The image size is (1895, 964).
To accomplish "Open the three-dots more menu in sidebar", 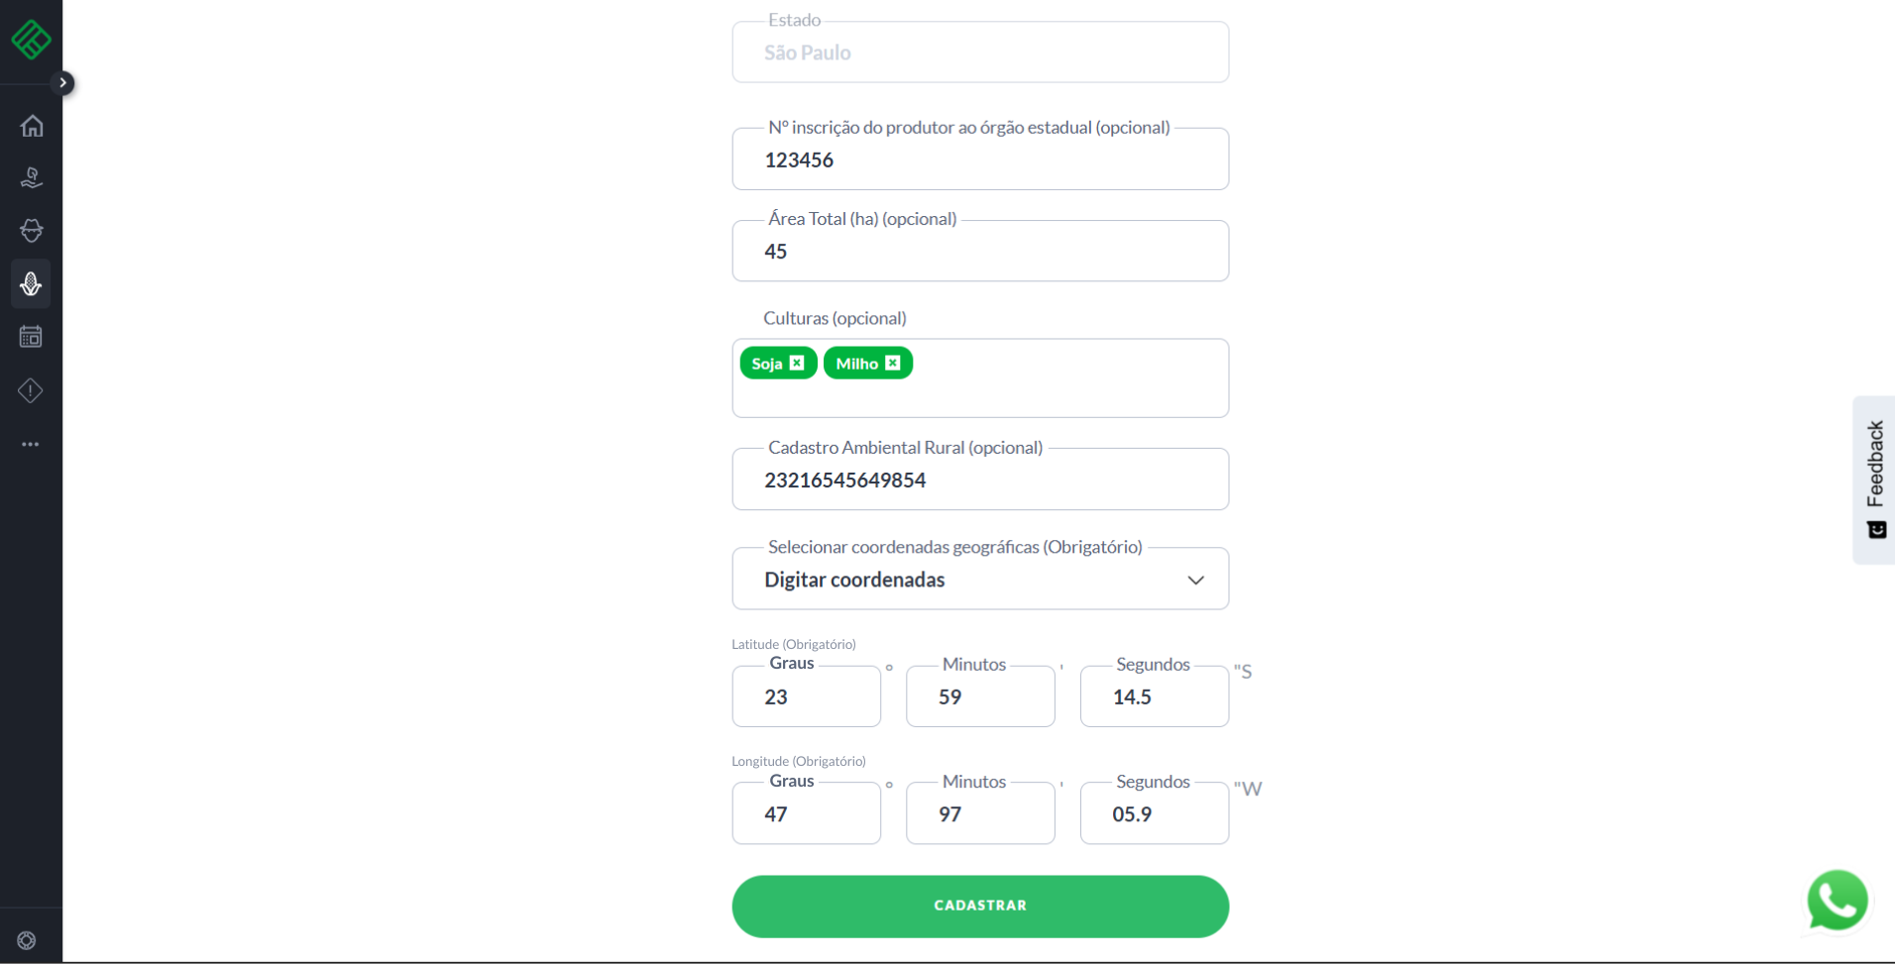I will coord(32,444).
